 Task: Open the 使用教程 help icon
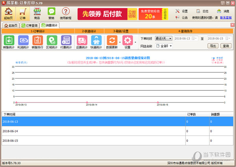click(66, 14)
